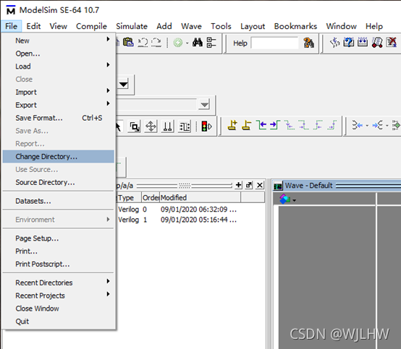Click the edit mode stretch icon
This screenshot has width=401, height=349.
[x=185, y=126]
